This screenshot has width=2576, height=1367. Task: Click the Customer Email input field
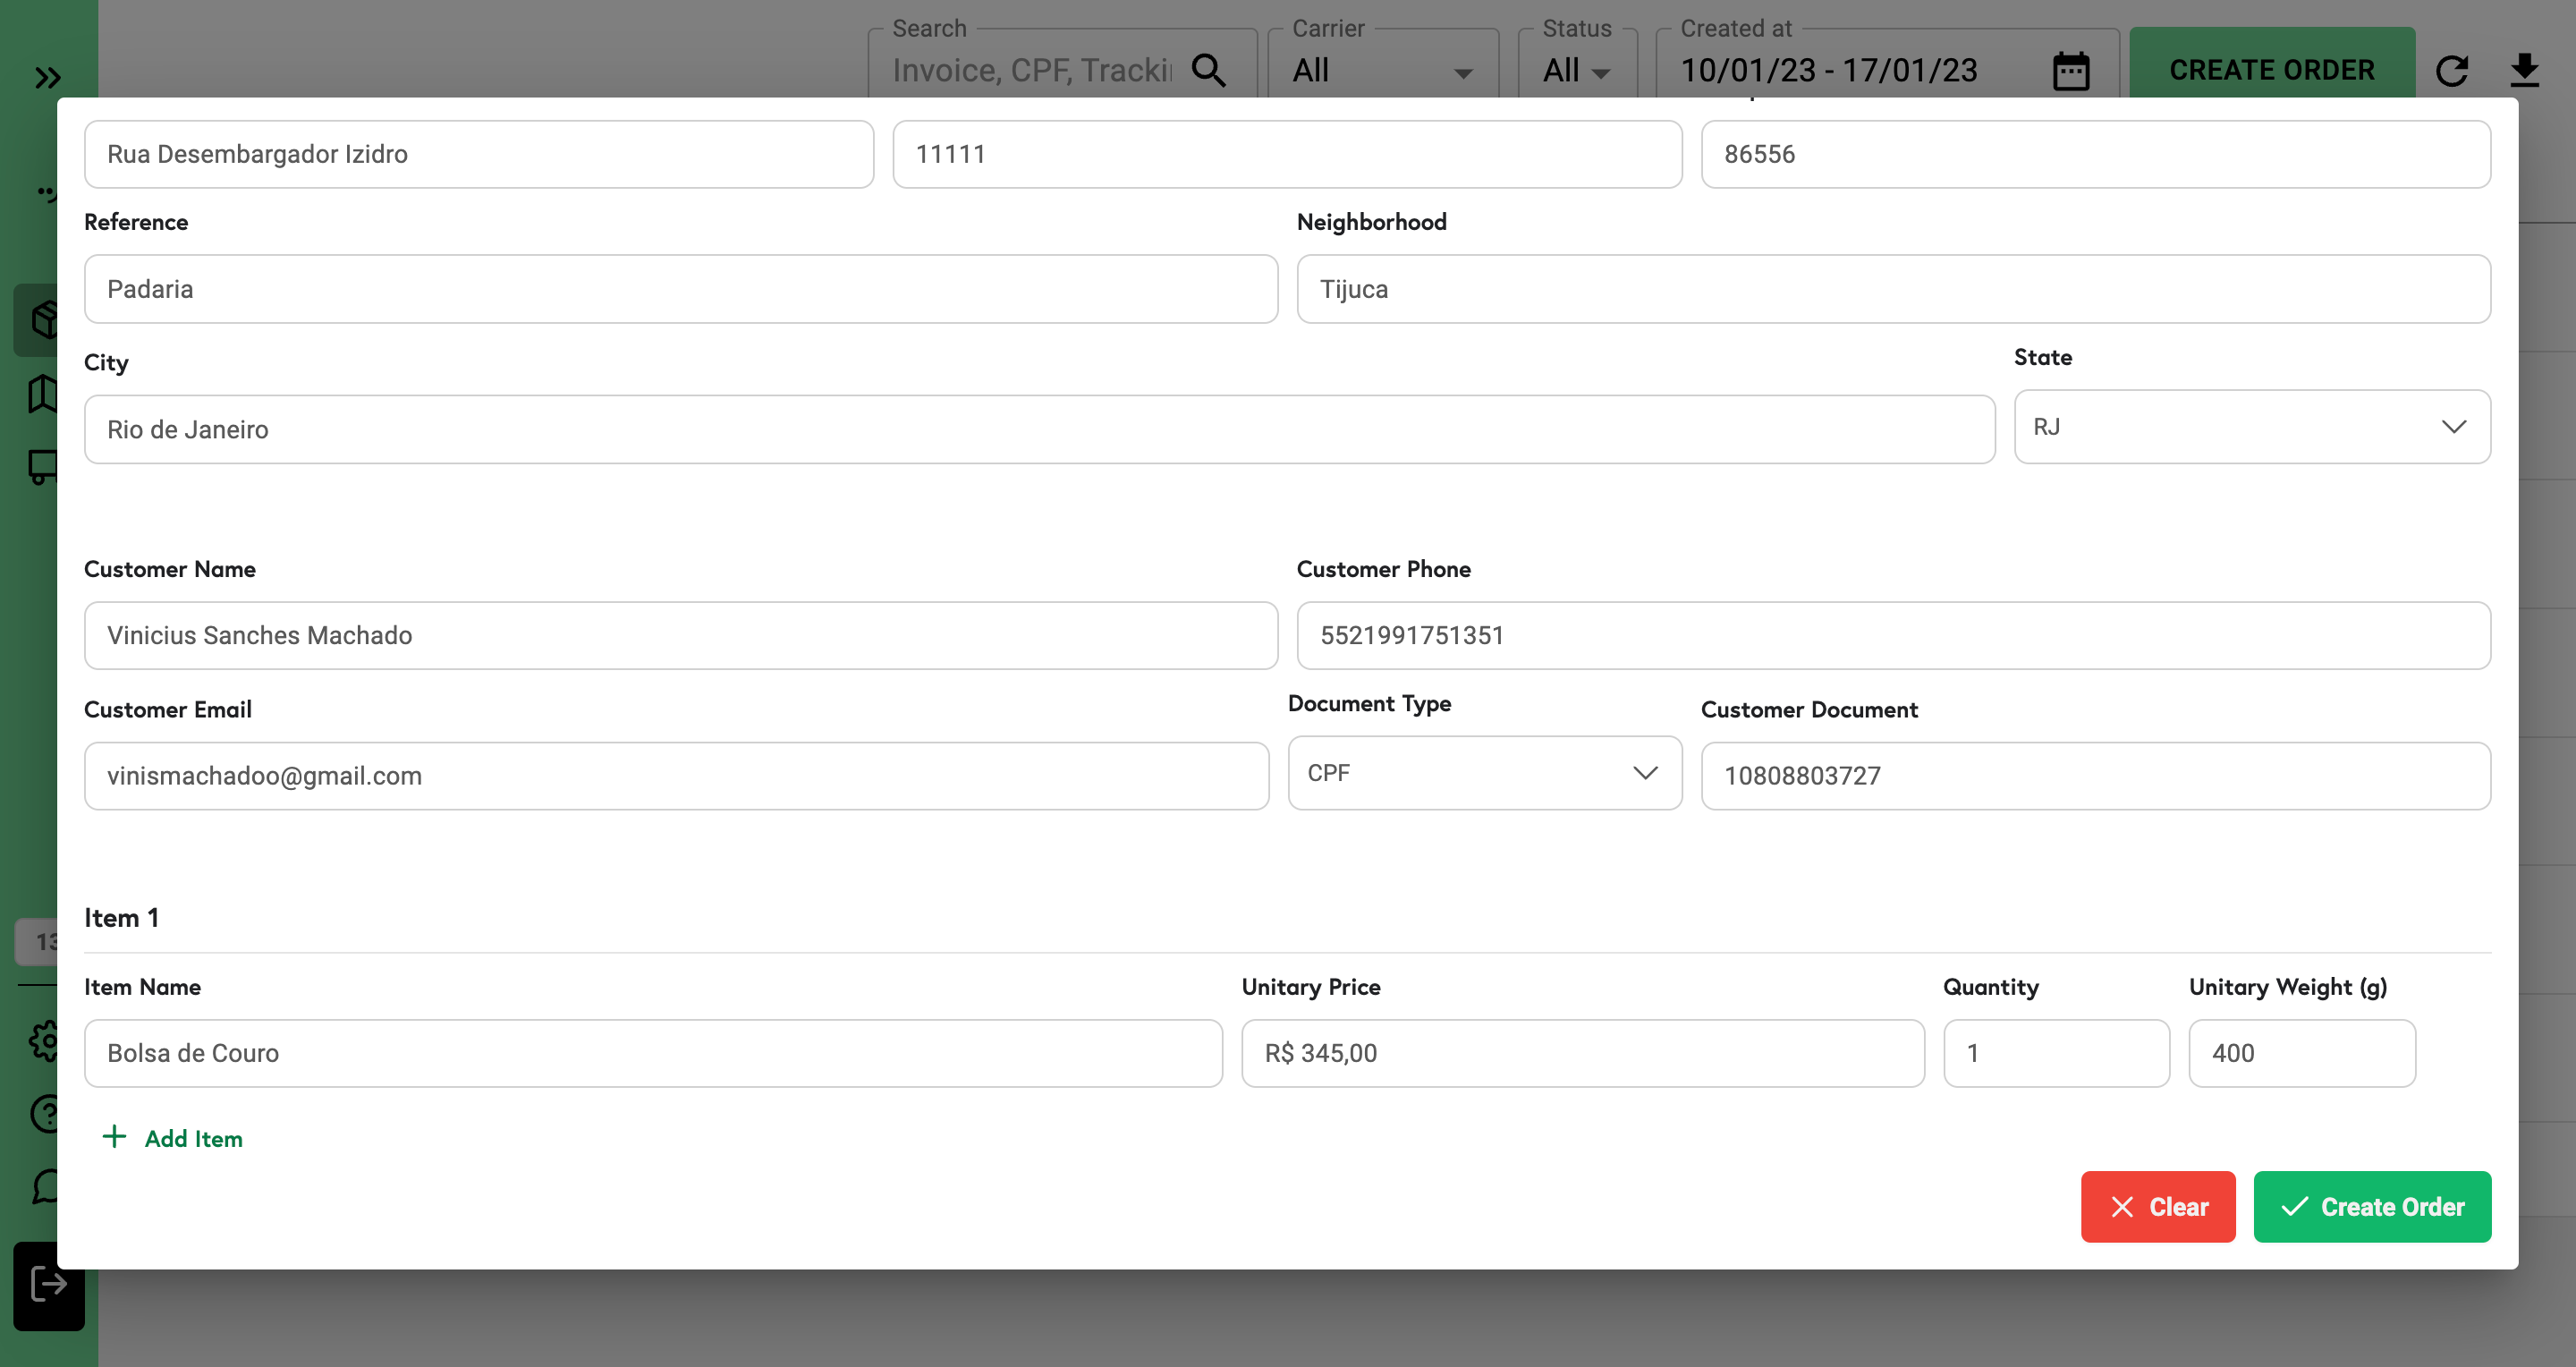pyautogui.click(x=676, y=776)
